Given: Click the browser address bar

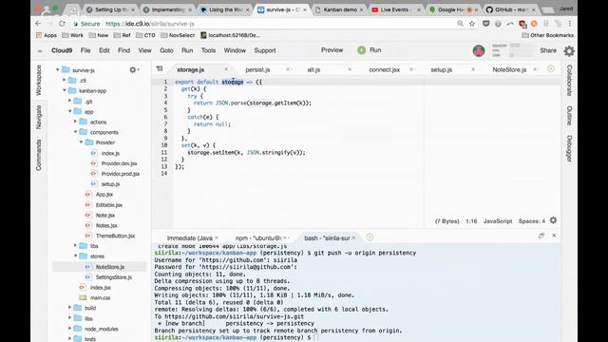Looking at the screenshot, I should tap(264, 24).
